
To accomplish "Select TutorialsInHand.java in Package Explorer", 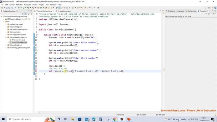I will [x=19, y=42].
